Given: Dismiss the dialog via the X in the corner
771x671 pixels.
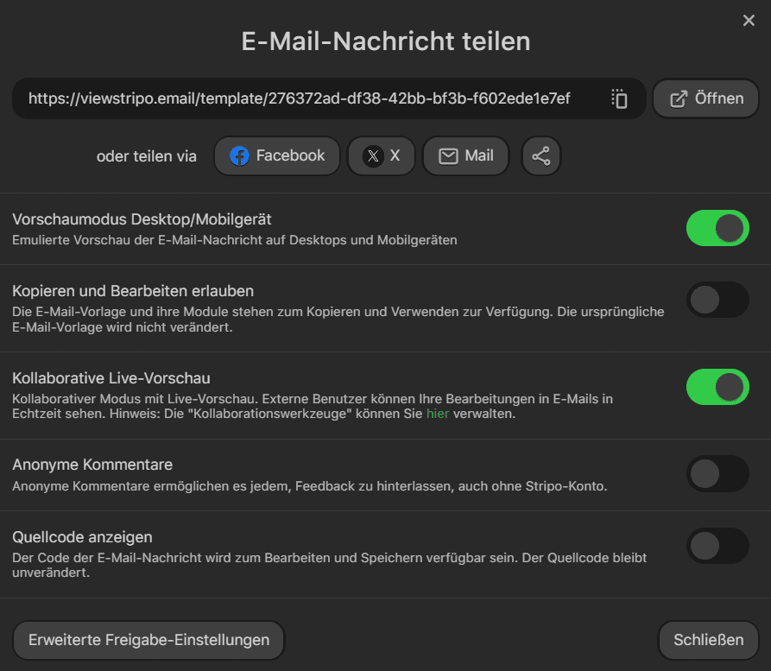Looking at the screenshot, I should coord(748,20).
